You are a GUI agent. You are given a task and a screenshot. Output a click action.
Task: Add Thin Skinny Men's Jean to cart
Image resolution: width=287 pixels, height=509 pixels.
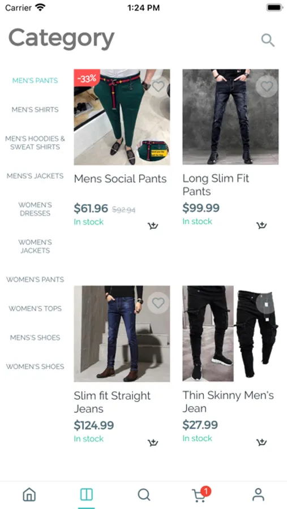[262, 442]
